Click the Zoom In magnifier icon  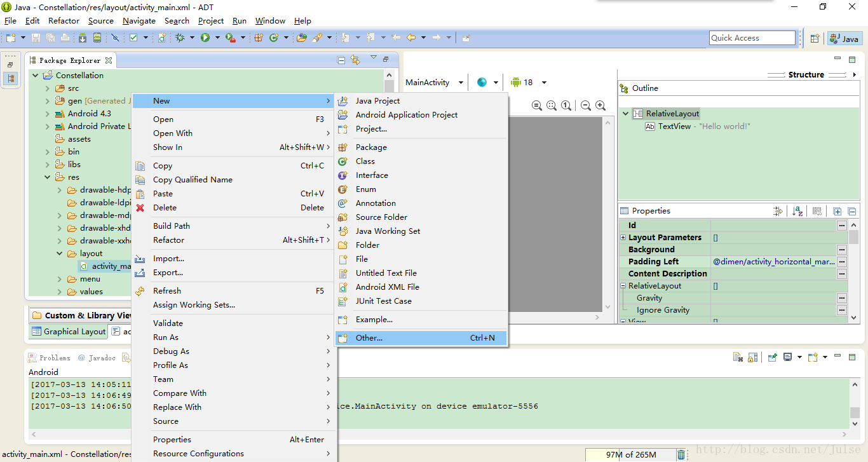click(600, 105)
